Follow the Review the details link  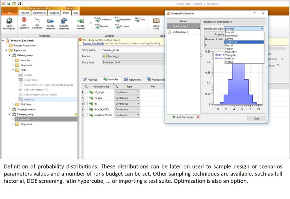click(93, 44)
